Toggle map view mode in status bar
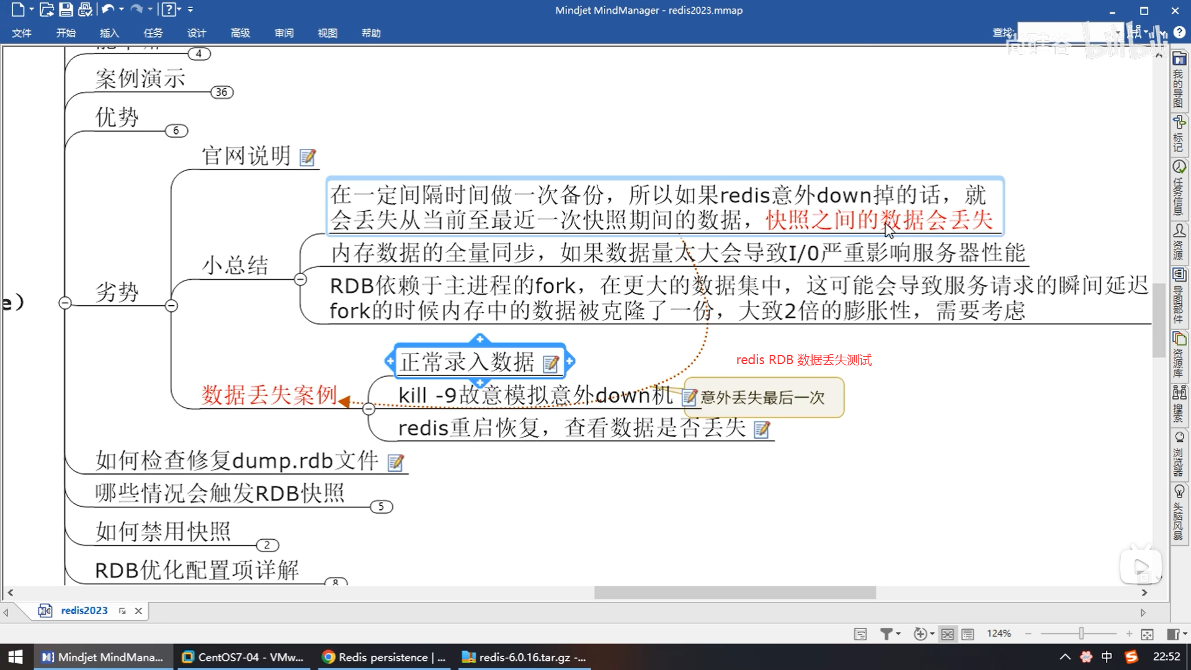The image size is (1191, 670). pyautogui.click(x=947, y=633)
